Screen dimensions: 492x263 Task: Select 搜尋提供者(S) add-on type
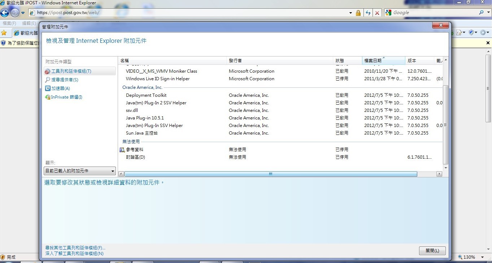click(62, 80)
